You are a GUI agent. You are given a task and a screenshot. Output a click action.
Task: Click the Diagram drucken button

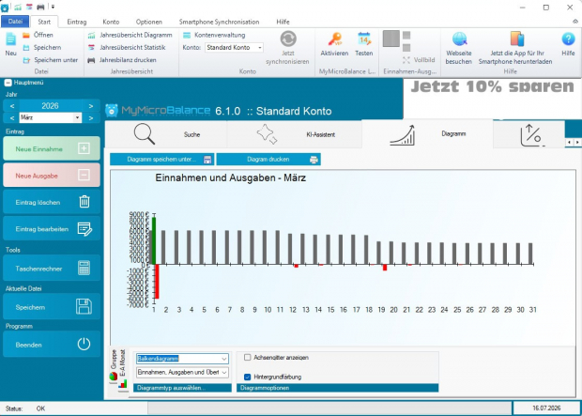[x=268, y=160]
